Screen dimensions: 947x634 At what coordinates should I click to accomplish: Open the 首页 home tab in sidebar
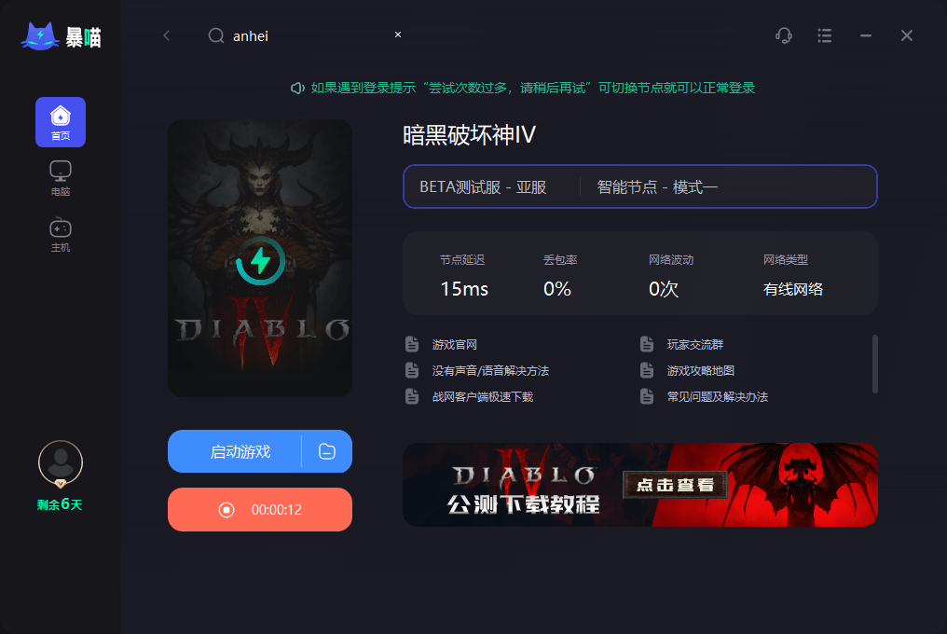click(61, 122)
